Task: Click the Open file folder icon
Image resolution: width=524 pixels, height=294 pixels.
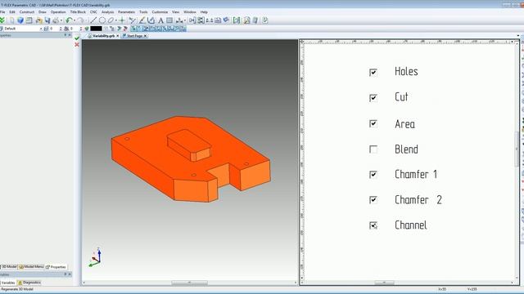Action: [x=38, y=20]
